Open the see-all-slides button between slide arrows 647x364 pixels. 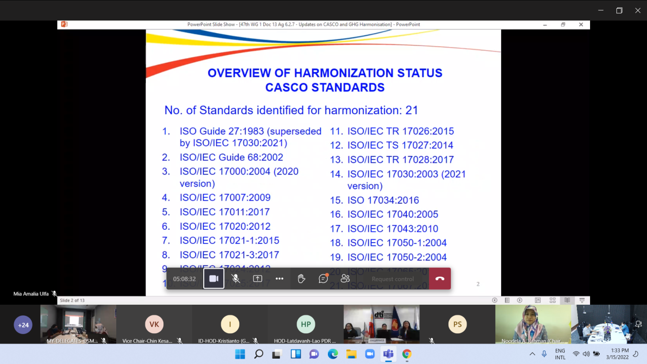507,300
